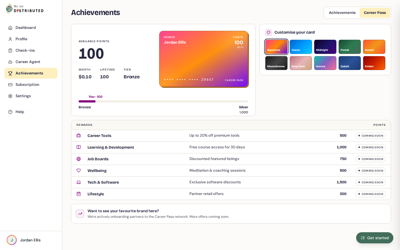This screenshot has height=250, width=400.
Task: Click the Jordan Ellis Career Pass card preview
Action: [204, 59]
